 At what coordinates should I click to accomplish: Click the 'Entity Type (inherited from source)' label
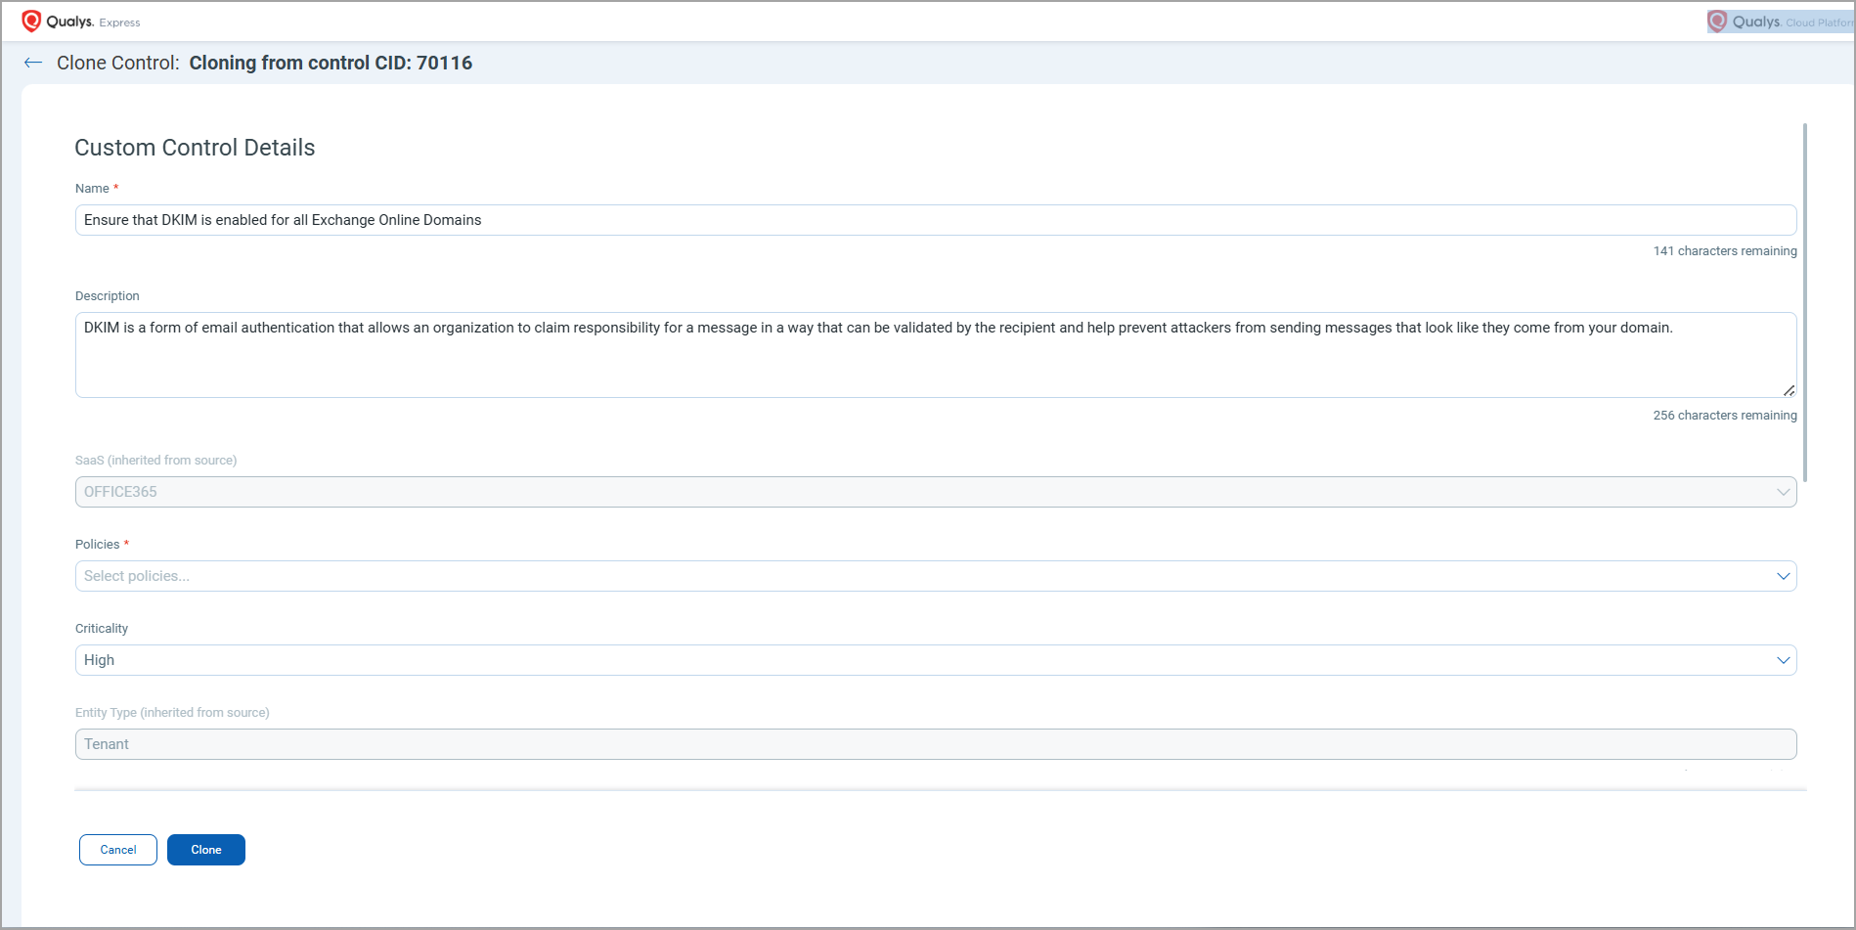[172, 713]
